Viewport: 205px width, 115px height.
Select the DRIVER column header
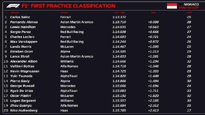(15, 13)
